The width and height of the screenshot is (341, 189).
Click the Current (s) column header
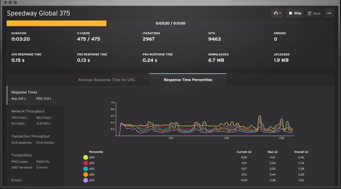244,152
